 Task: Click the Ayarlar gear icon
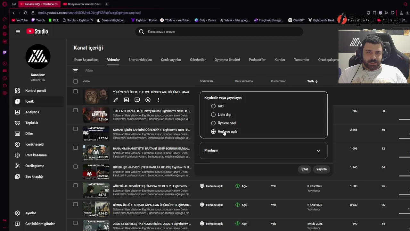coord(18,213)
